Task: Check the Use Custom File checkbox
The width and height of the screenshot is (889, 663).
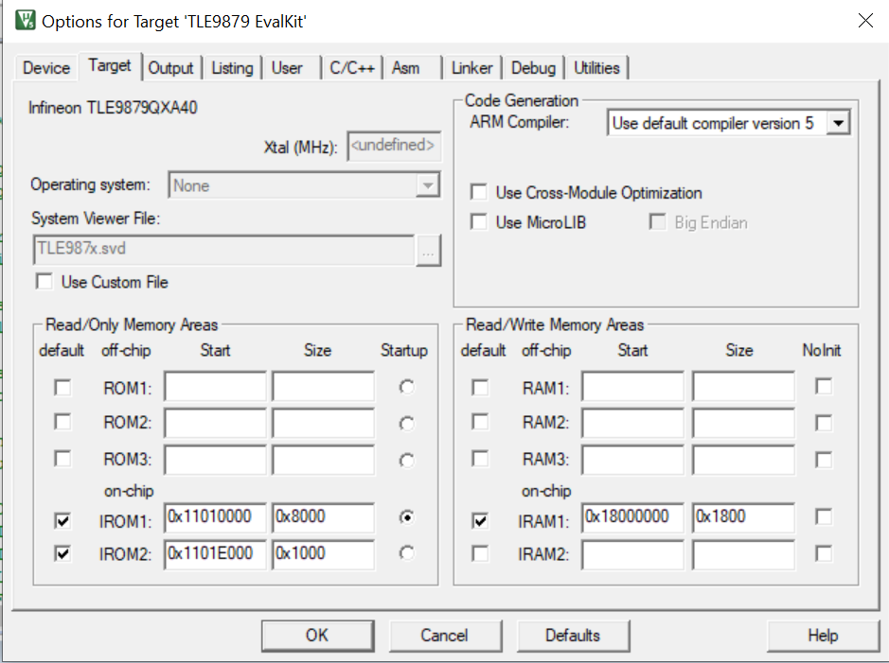Action: coord(44,281)
